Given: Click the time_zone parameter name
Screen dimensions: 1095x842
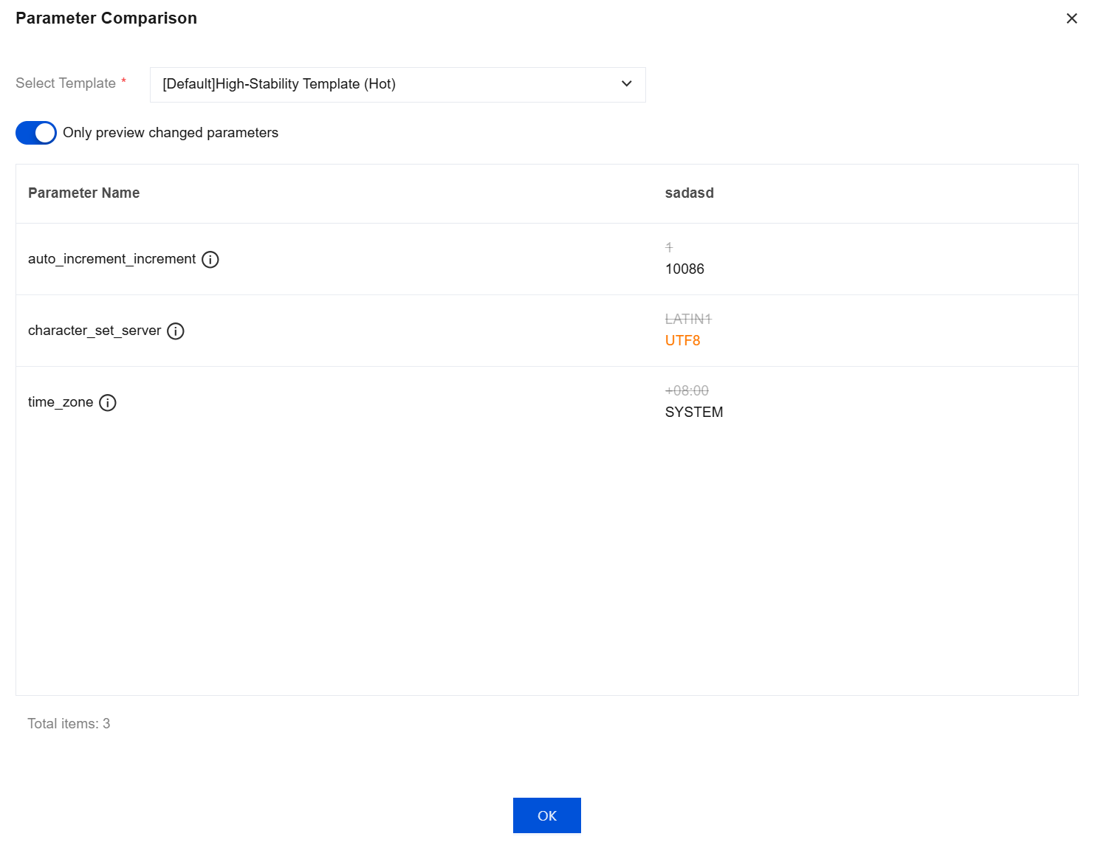Looking at the screenshot, I should click(x=61, y=402).
